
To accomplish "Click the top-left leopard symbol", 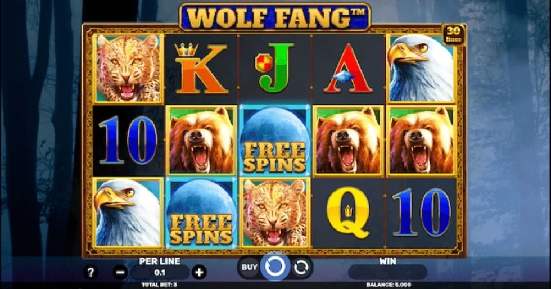I will [x=128, y=69].
